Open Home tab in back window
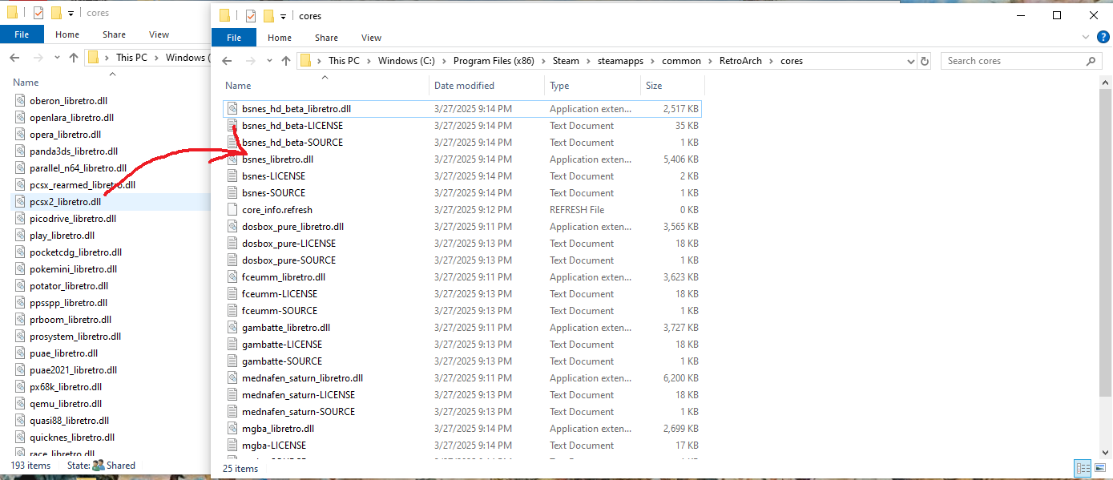This screenshot has height=480, width=1113. point(67,34)
